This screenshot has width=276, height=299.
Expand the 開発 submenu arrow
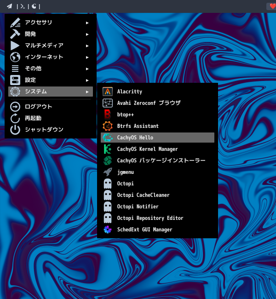point(87,34)
